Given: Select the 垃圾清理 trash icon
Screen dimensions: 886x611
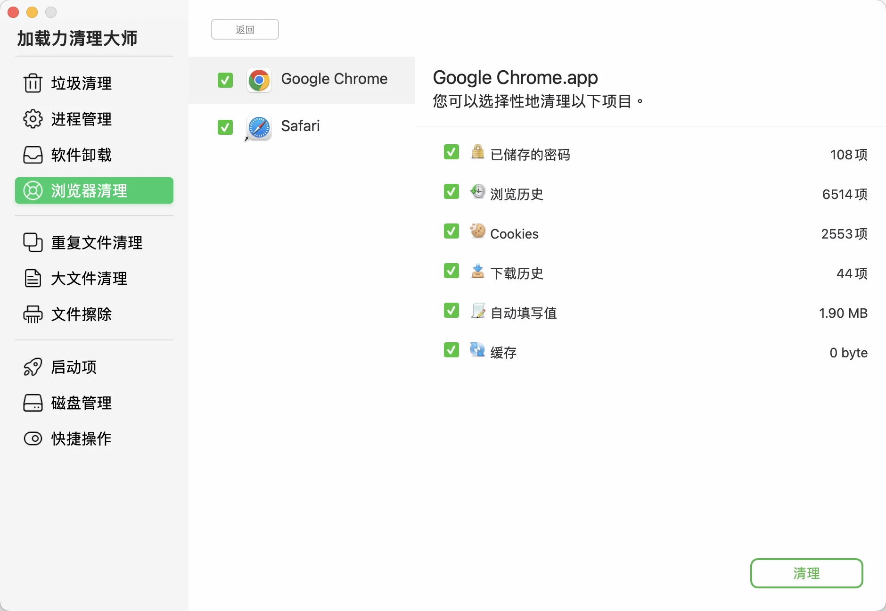Looking at the screenshot, I should pyautogui.click(x=32, y=83).
